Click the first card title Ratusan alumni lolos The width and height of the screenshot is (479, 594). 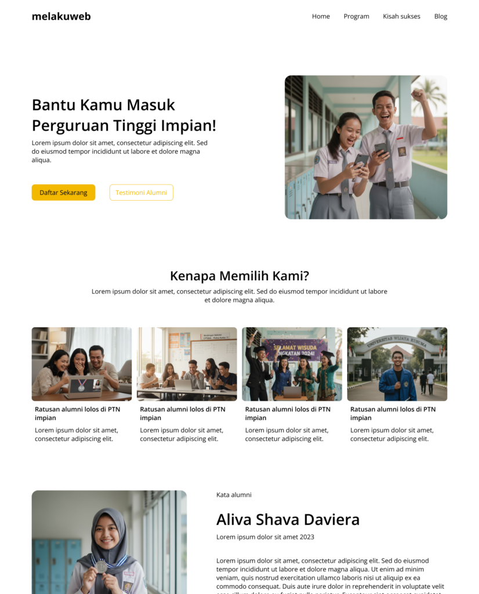77,413
